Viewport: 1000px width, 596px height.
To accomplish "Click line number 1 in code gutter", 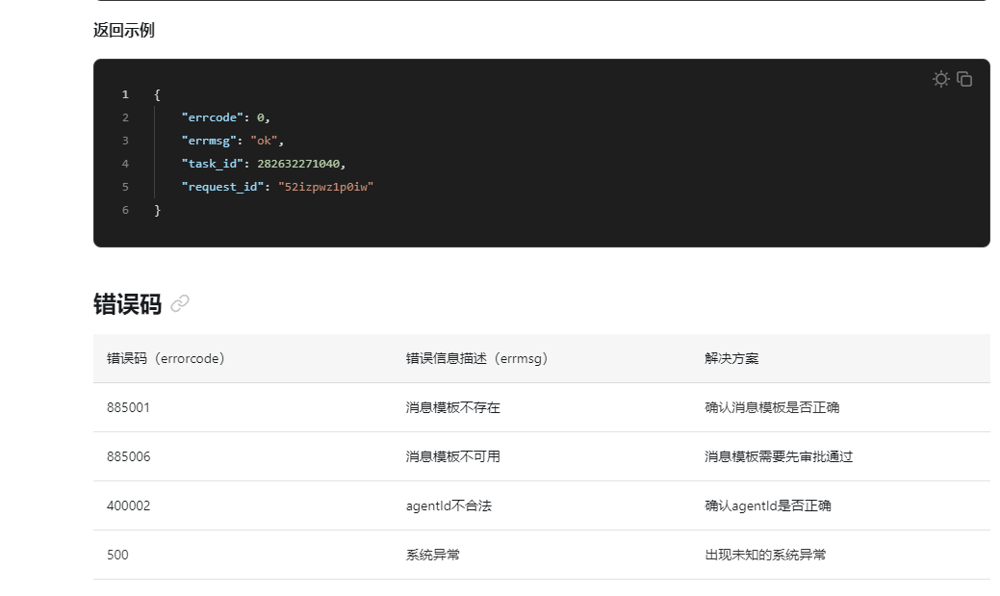I will tap(125, 94).
